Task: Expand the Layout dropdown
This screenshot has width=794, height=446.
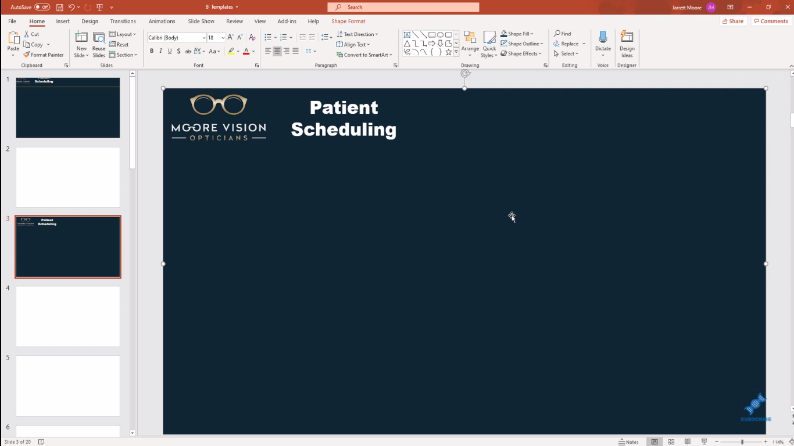Action: (x=123, y=34)
